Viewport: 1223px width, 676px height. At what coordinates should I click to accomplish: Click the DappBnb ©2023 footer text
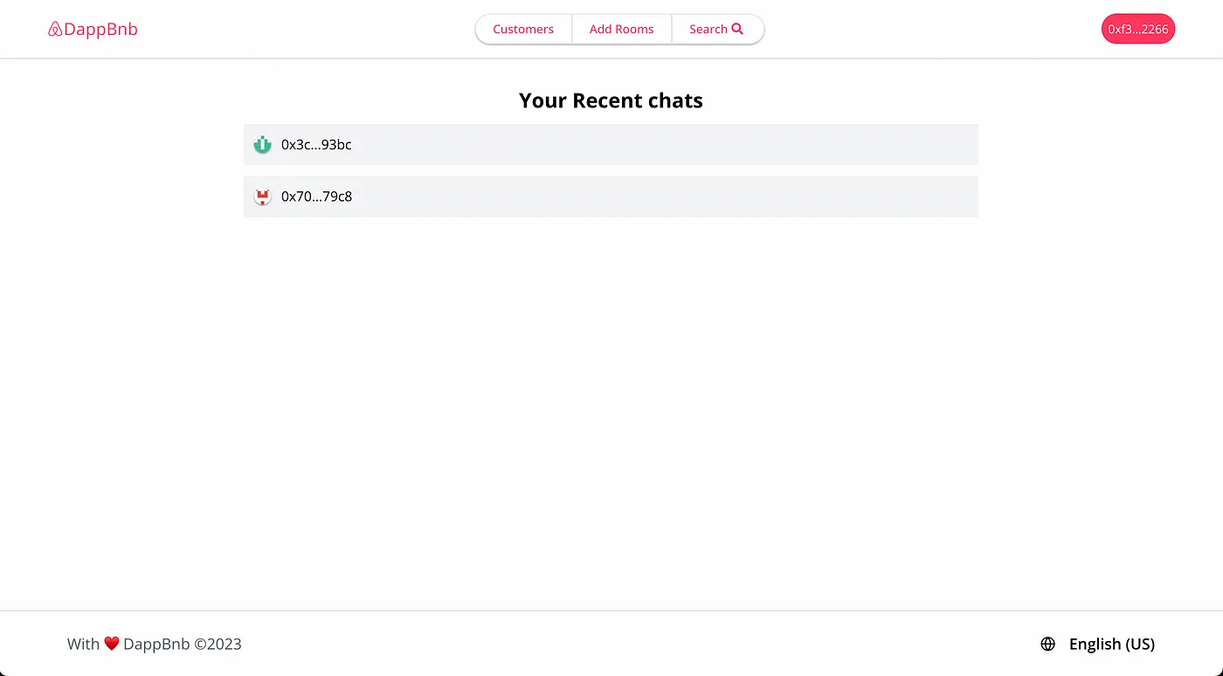point(182,644)
